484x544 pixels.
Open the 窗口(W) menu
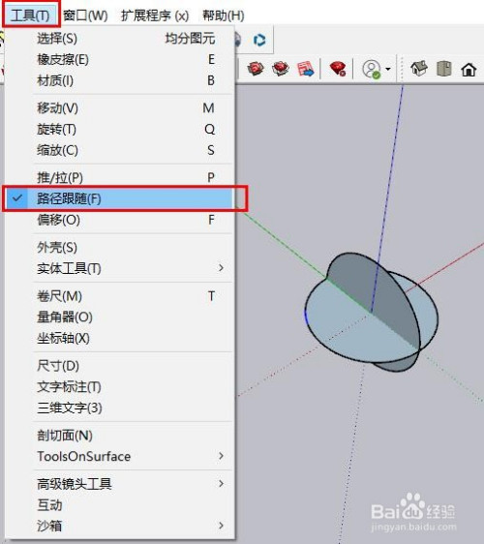(85, 15)
